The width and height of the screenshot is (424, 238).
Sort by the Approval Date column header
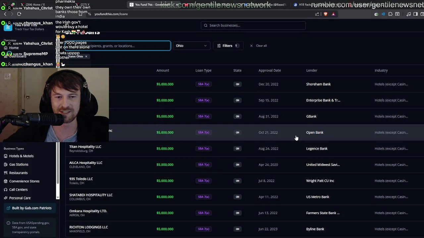click(x=270, y=70)
